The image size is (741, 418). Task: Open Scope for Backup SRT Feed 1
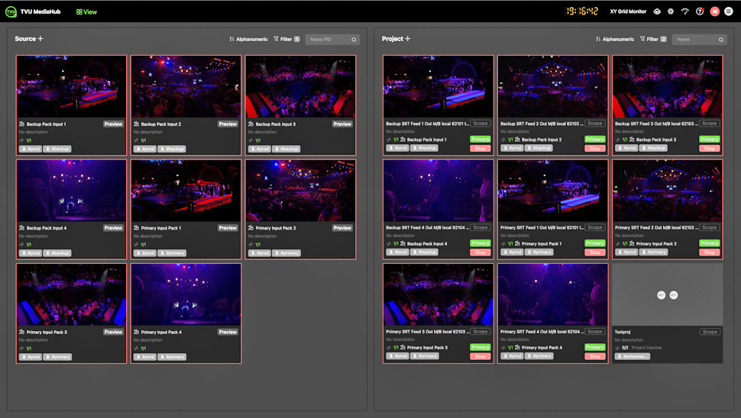[x=481, y=124]
